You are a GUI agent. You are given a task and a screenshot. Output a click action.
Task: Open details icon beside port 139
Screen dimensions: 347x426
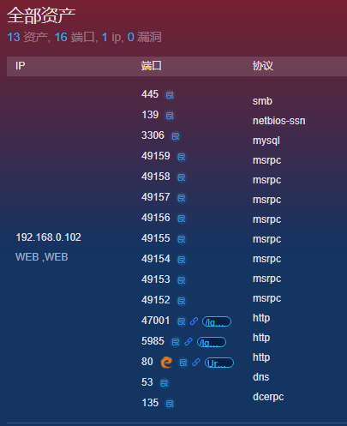click(170, 116)
